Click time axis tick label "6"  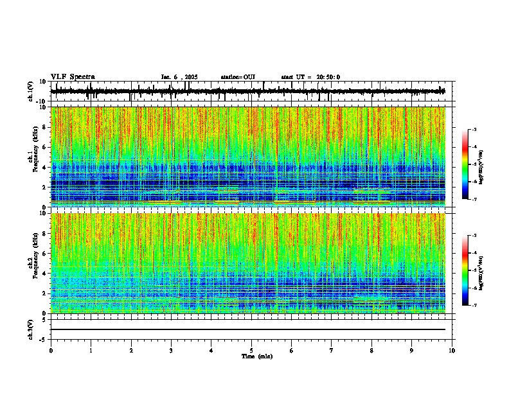coord(292,351)
